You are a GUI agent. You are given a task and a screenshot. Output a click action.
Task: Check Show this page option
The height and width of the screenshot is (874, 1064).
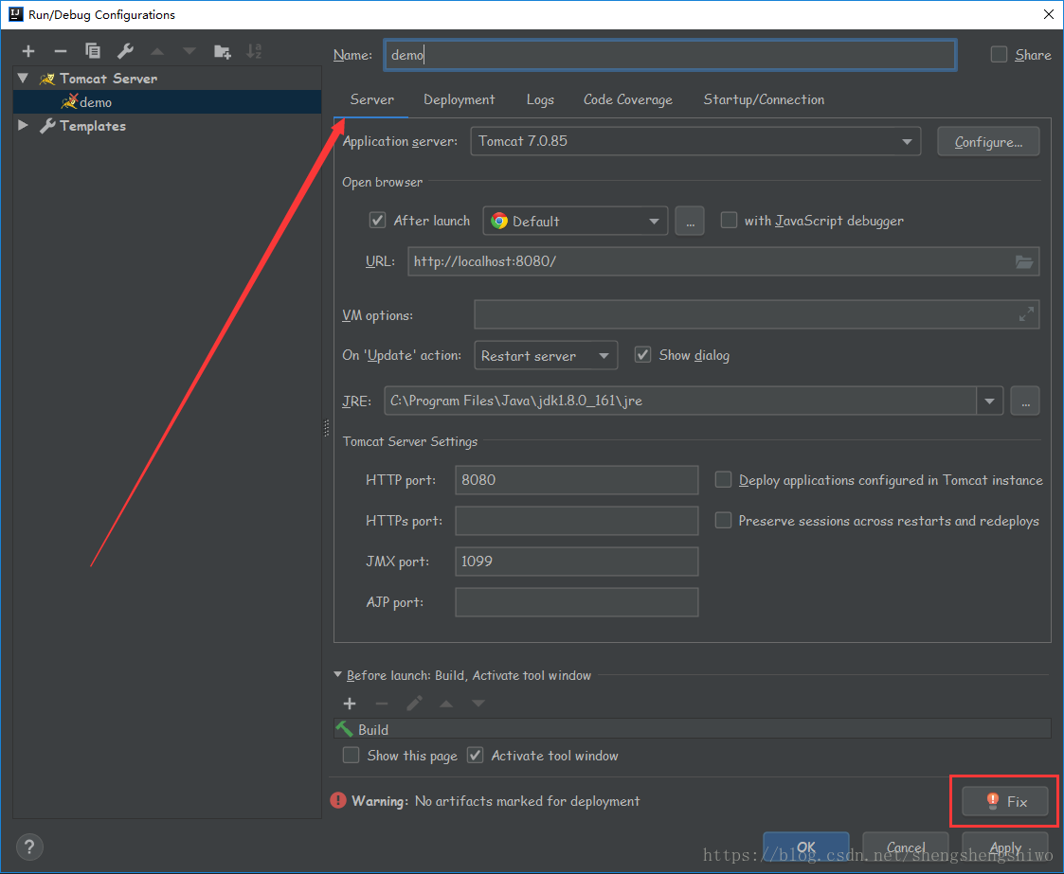pos(351,755)
